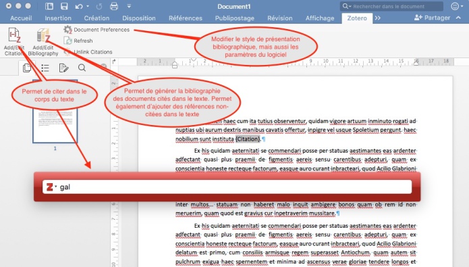Click the Add/Edit Bibliography icon
This screenshot has width=469, height=267.
(x=43, y=35)
